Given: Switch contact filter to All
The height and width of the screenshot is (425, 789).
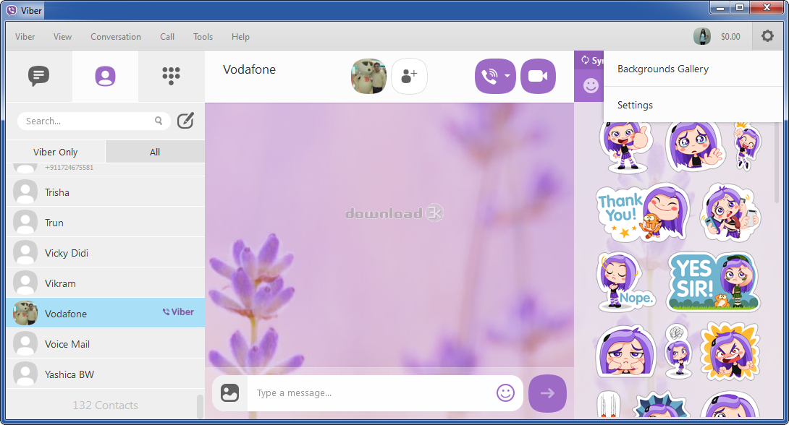Looking at the screenshot, I should tap(155, 152).
